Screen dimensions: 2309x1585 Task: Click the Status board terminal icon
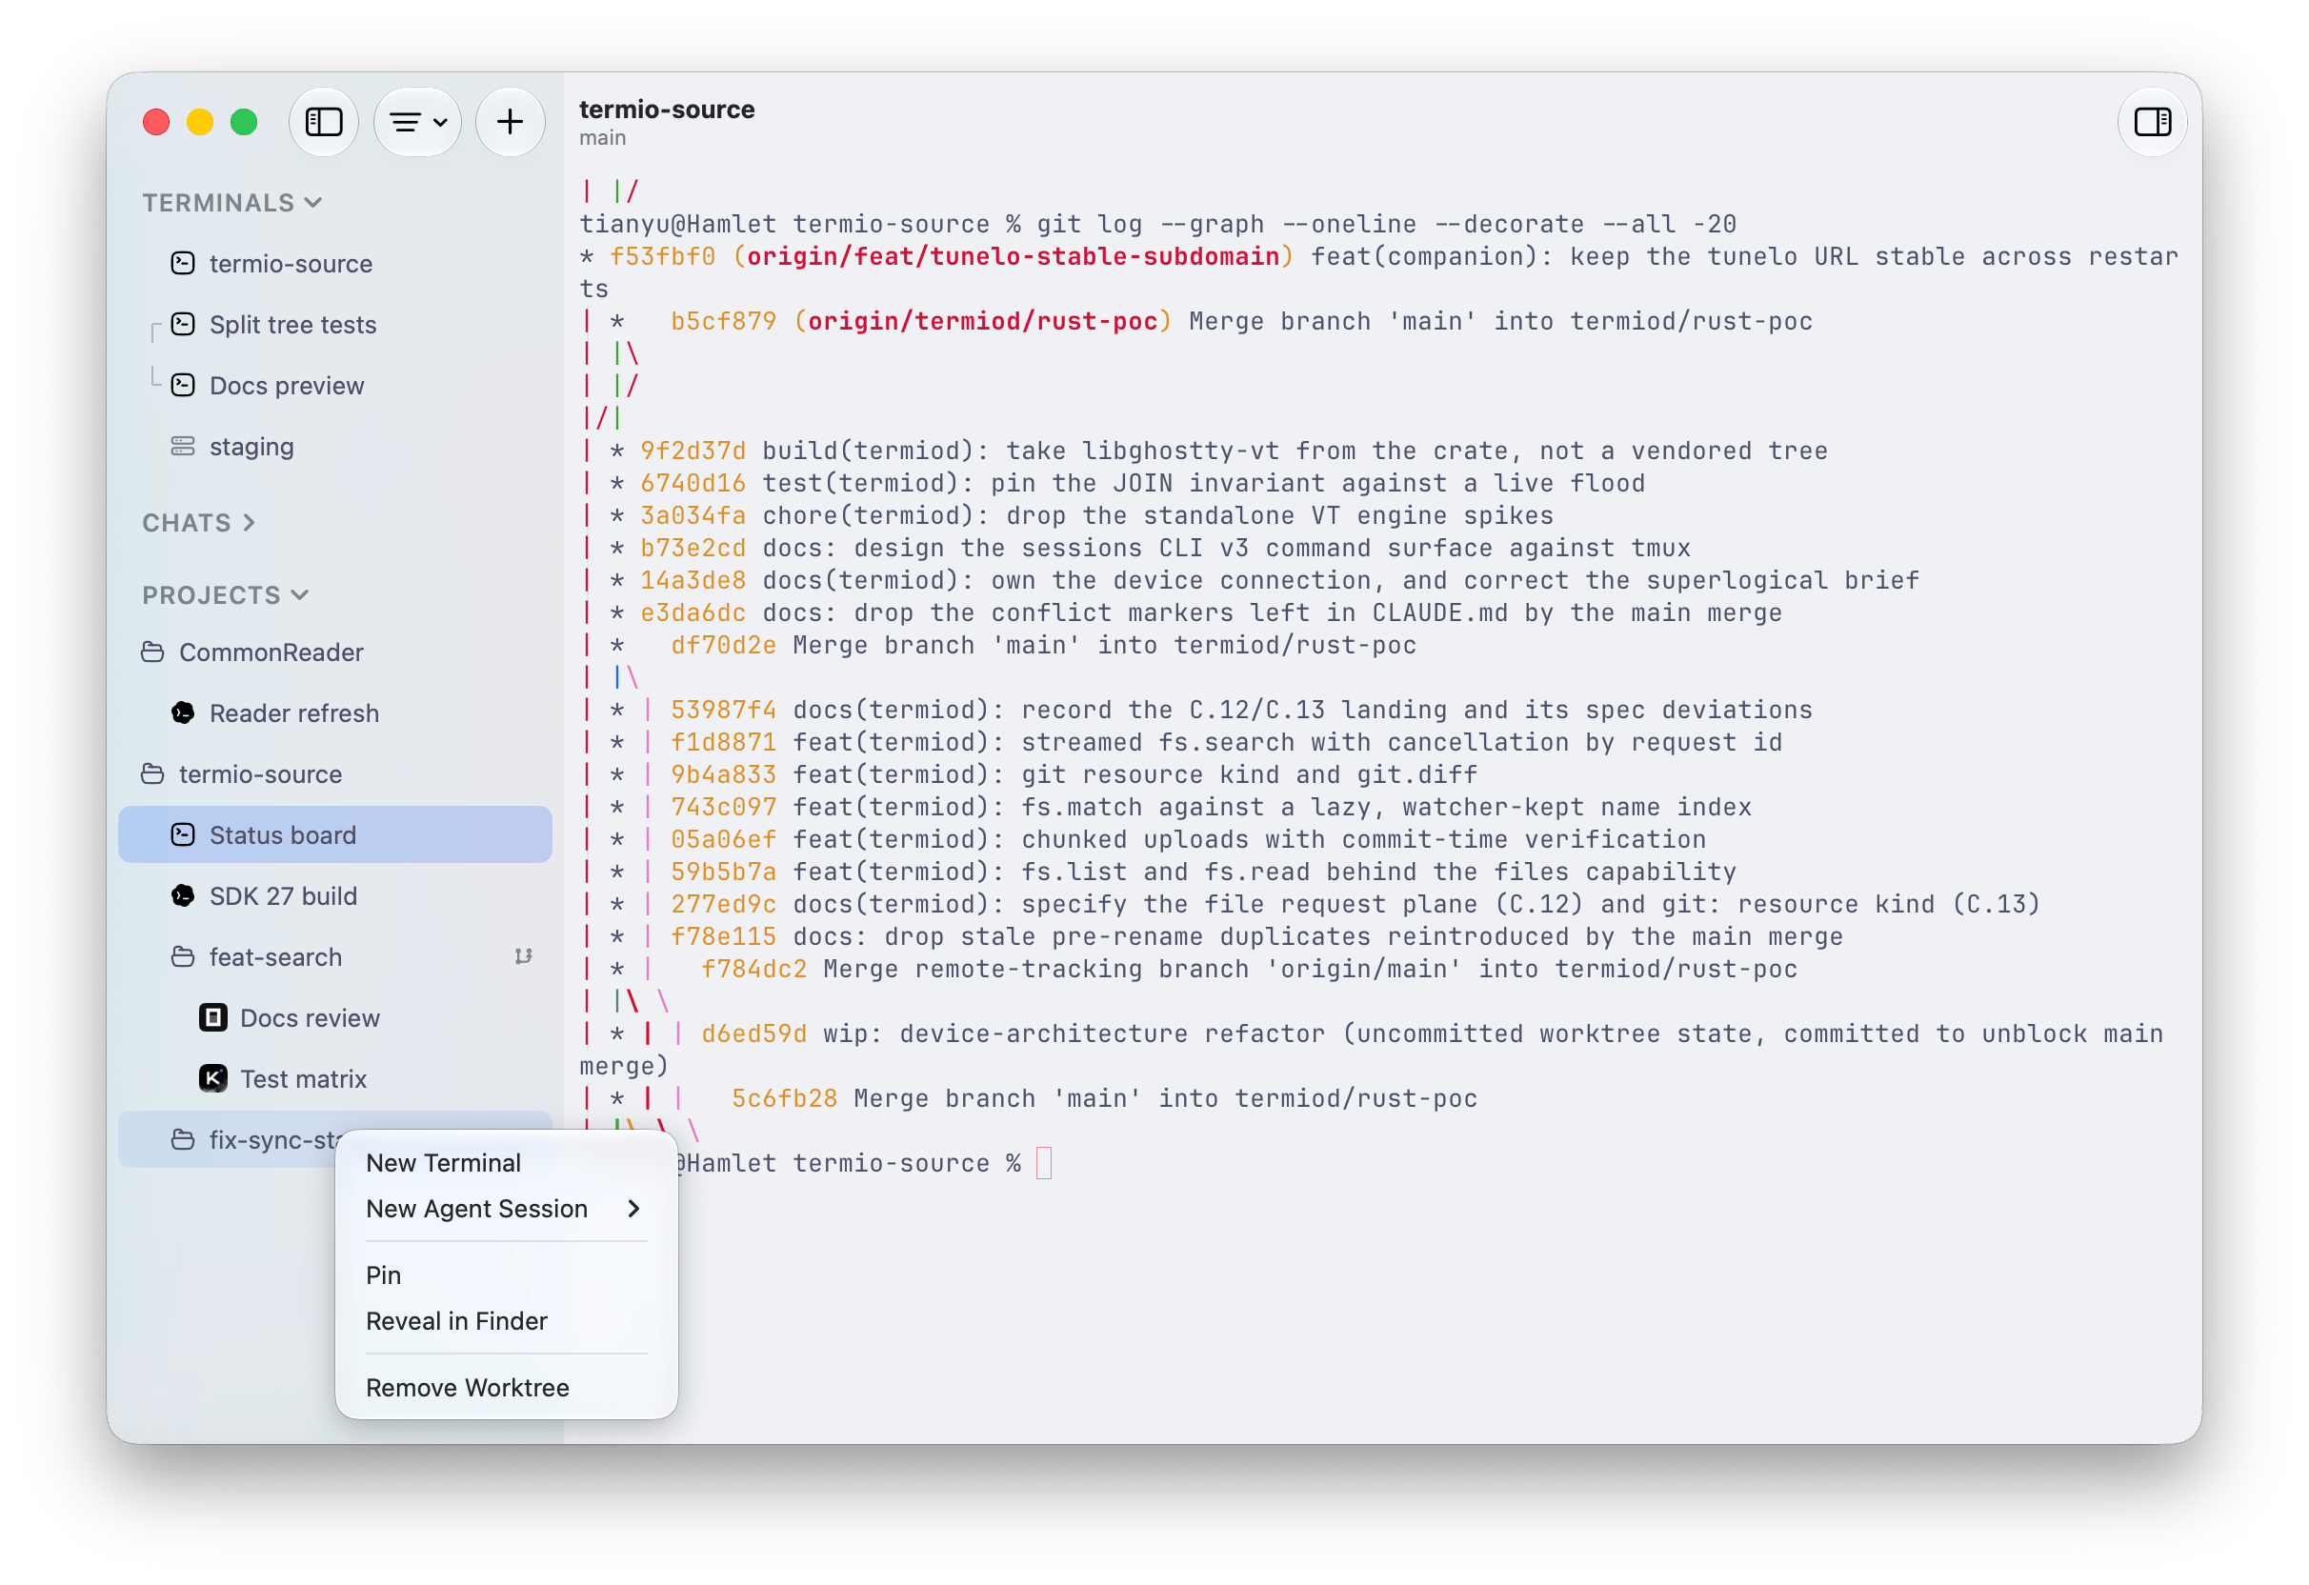click(183, 834)
